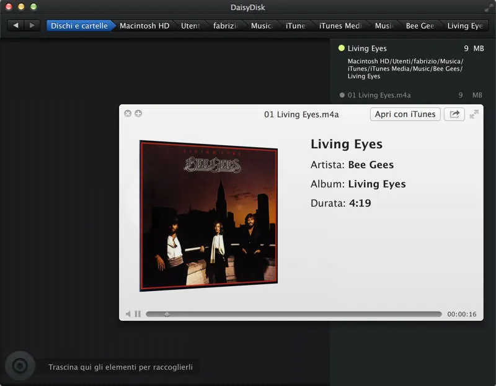The image size is (496, 386).
Task: Click the Album: Living Eyes line
Action: pyautogui.click(x=358, y=184)
